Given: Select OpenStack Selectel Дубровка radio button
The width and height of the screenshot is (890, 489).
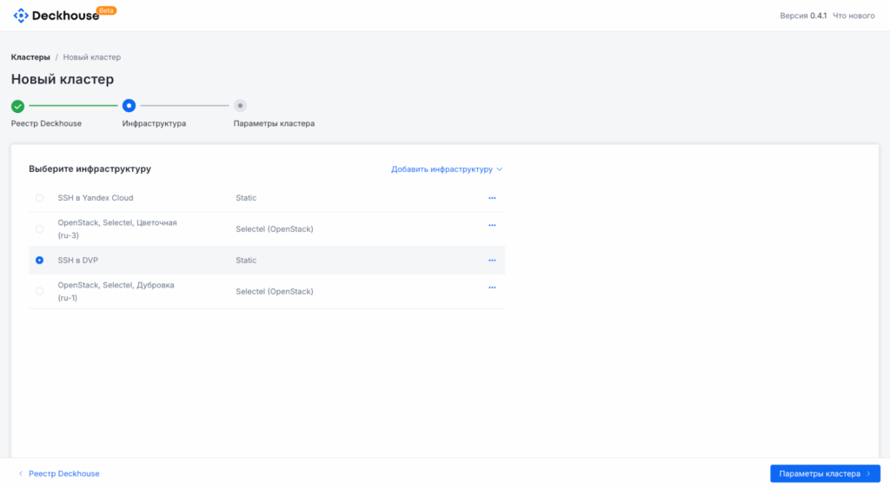Looking at the screenshot, I should tap(39, 292).
